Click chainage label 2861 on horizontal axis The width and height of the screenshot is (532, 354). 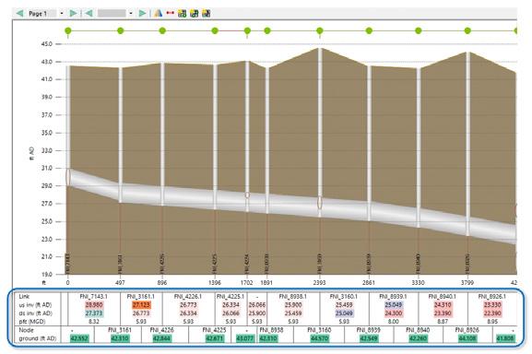(x=369, y=282)
